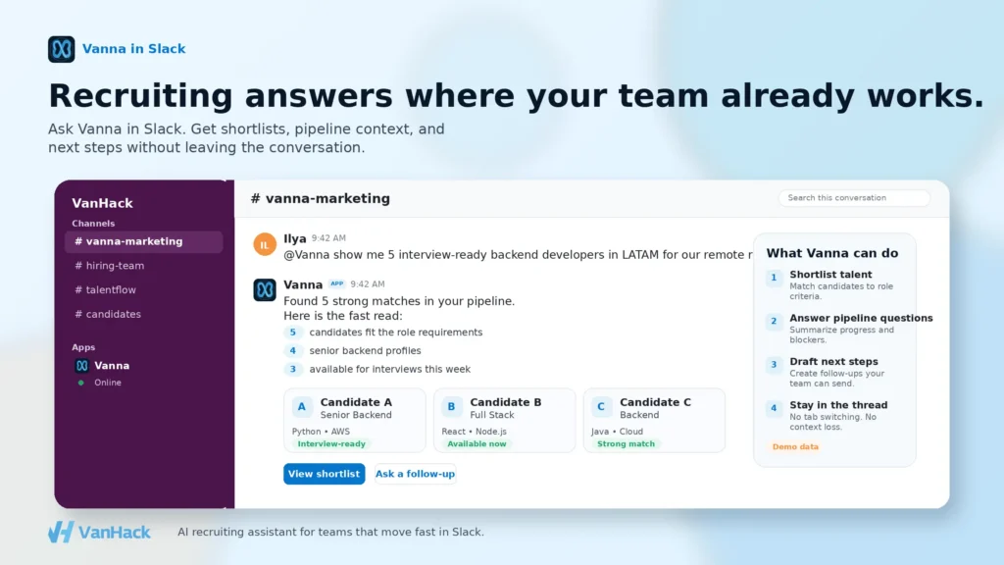Click number badge 3 beside Draft next steps
Image resolution: width=1004 pixels, height=565 pixels.
774,365
